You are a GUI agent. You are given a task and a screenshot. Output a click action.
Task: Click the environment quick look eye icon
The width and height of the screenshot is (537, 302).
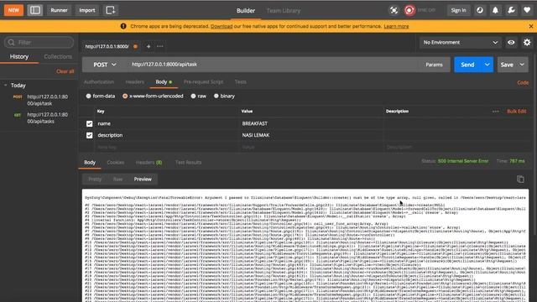(x=511, y=43)
